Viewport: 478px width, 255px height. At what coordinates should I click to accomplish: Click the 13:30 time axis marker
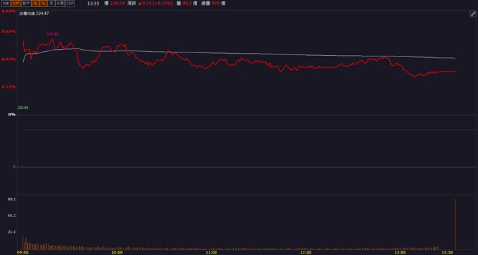447,252
